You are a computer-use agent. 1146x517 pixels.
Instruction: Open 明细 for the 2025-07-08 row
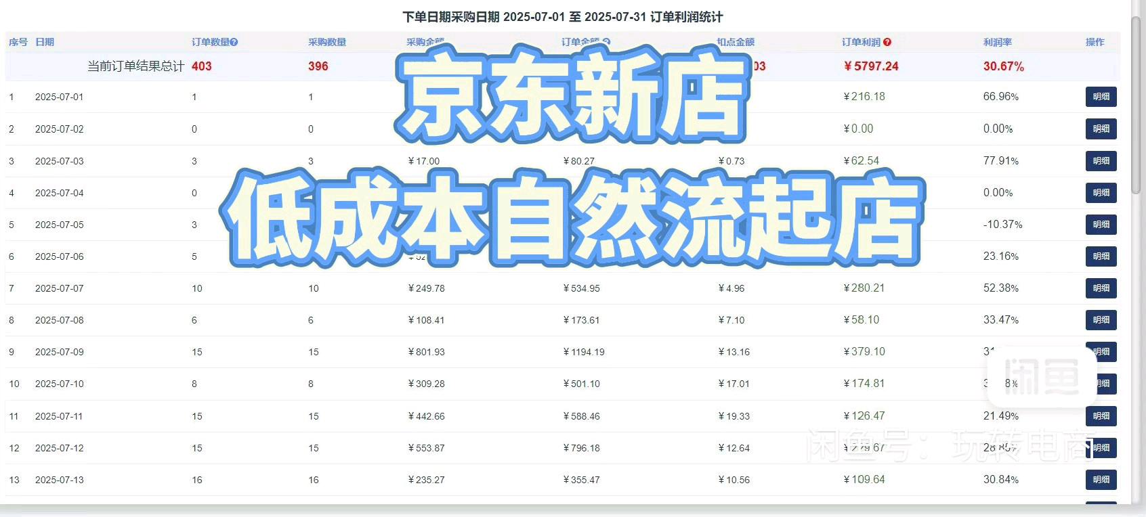[x=1101, y=320]
